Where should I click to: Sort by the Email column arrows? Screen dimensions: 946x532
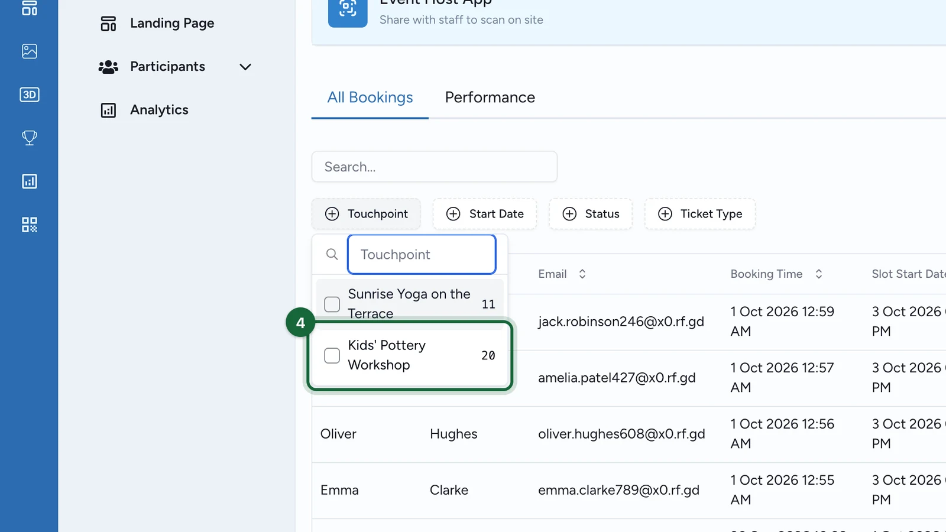[x=582, y=274]
